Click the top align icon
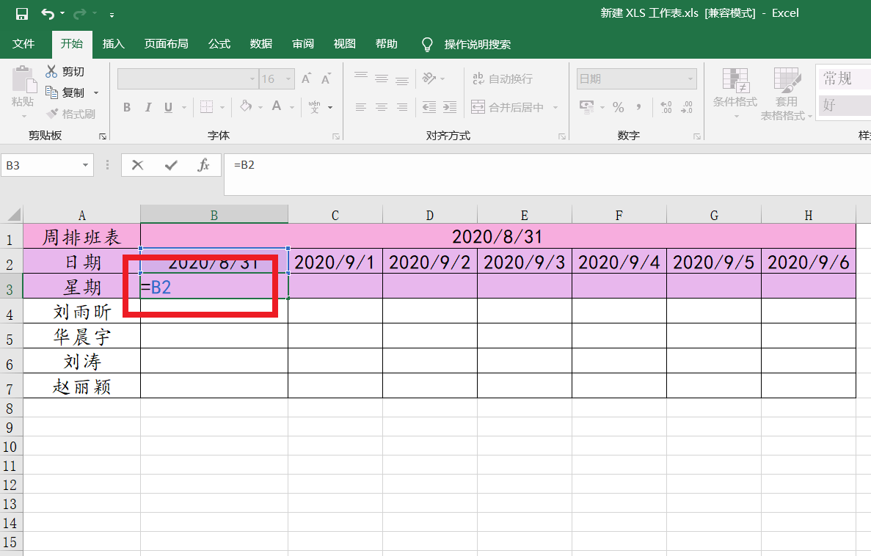Viewport: 871px width, 556px height. click(x=361, y=77)
